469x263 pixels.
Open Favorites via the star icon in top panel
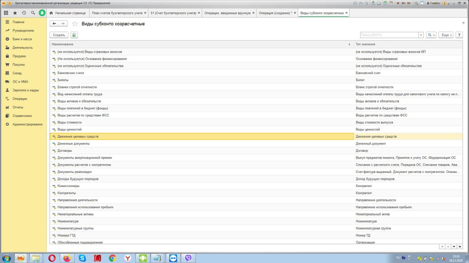15,13
